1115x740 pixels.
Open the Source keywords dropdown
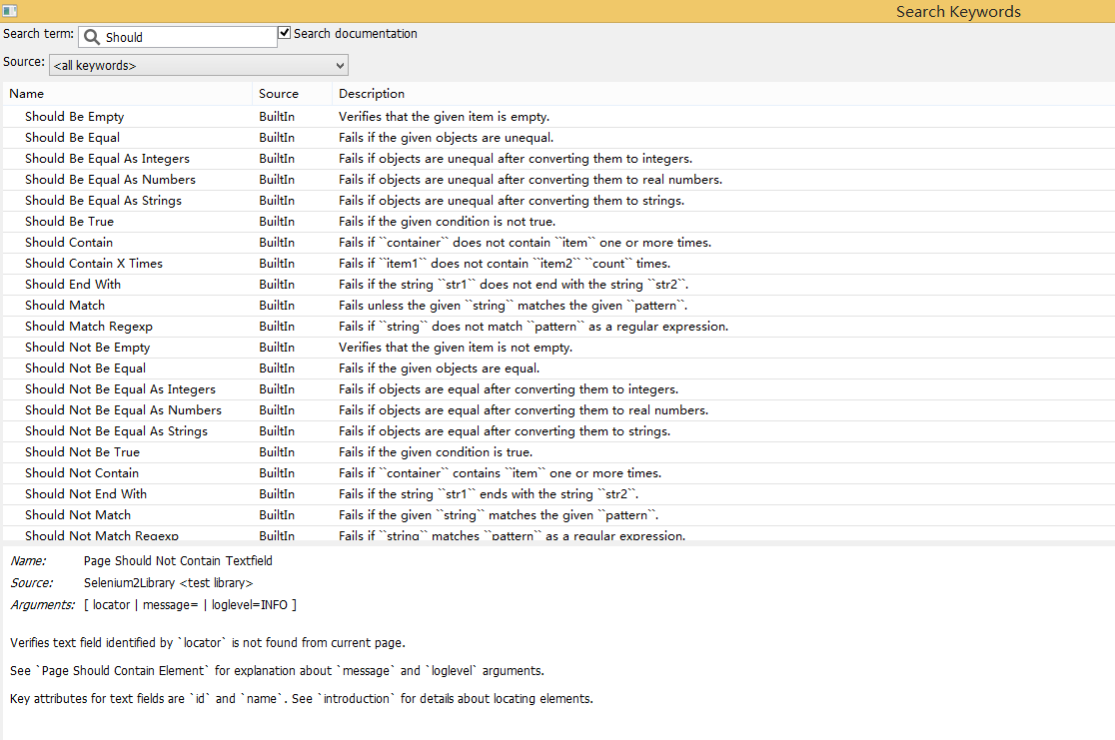point(199,66)
